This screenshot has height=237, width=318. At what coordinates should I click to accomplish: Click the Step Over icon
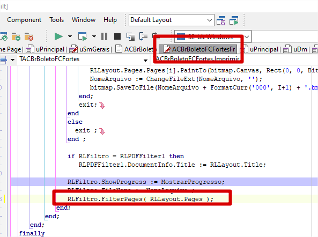pyautogui.click(x=143, y=36)
